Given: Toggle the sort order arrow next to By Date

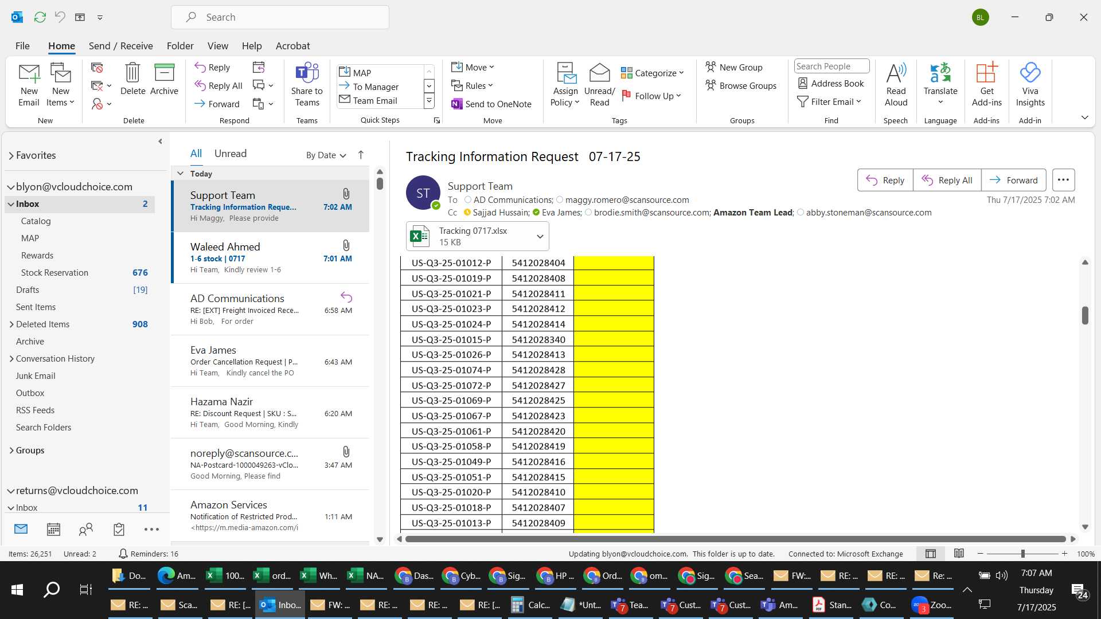Looking at the screenshot, I should (361, 155).
